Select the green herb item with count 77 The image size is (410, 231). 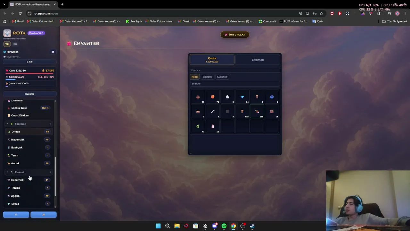coord(198,126)
